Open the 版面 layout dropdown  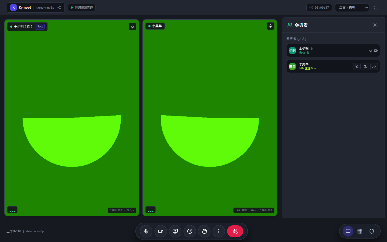coord(352,8)
